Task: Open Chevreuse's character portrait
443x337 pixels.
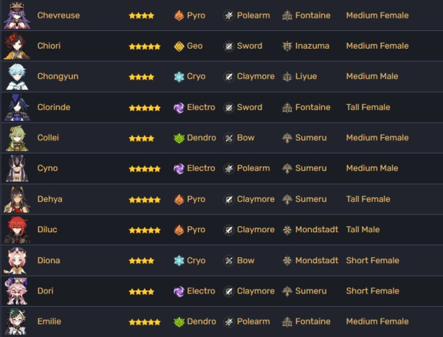Action: tap(16, 15)
